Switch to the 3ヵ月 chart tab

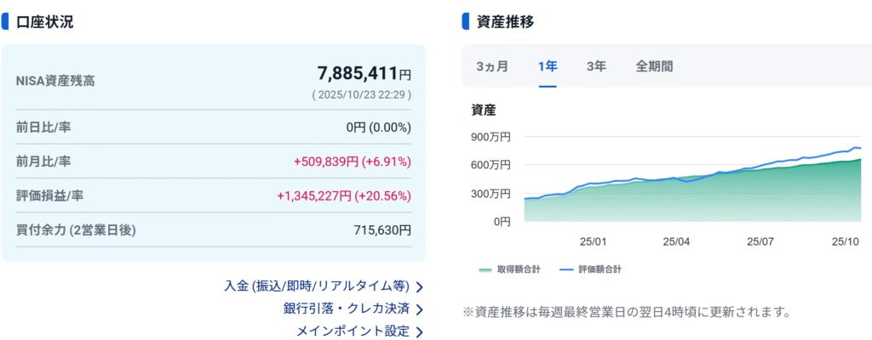492,66
